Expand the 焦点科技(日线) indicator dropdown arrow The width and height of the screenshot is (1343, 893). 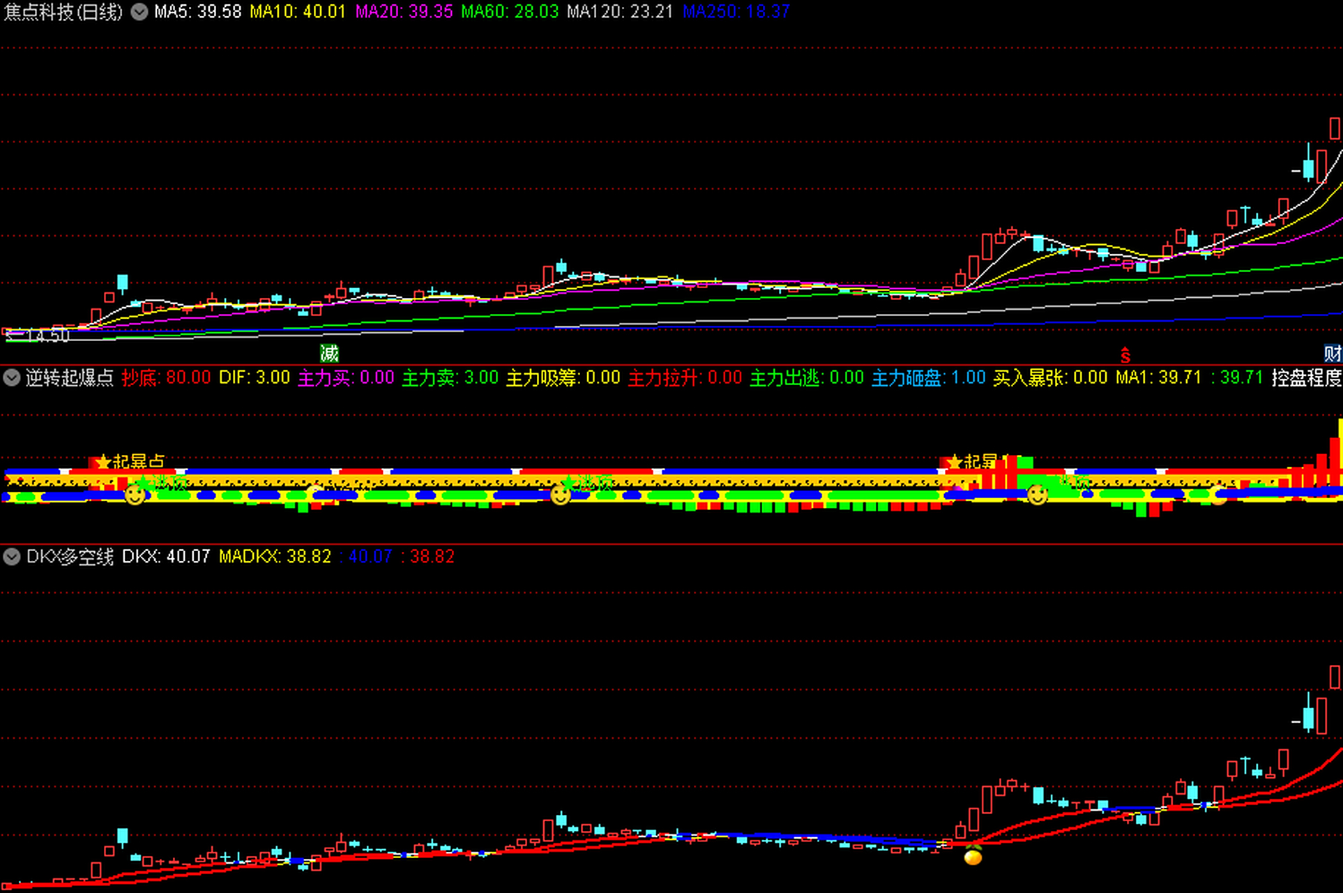click(x=139, y=12)
